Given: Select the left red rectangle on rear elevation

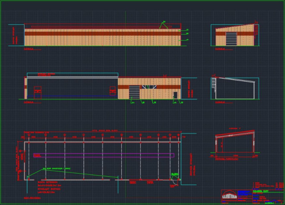Looking at the screenshot, I should 38,93.
